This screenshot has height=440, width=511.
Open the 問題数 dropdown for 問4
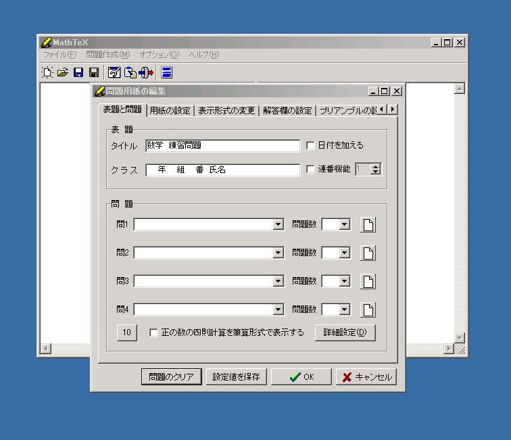coord(345,310)
